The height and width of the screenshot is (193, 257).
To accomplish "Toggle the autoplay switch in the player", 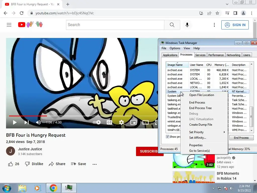I will click(x=97, y=122).
